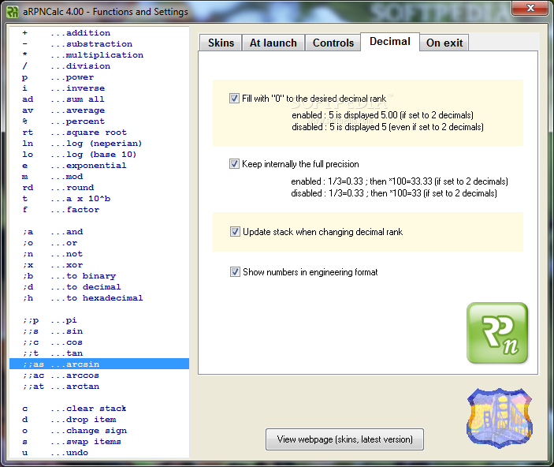This screenshot has height=467, width=554.
Task: Click View webpage (skins, latest version) button
Action: 344,439
